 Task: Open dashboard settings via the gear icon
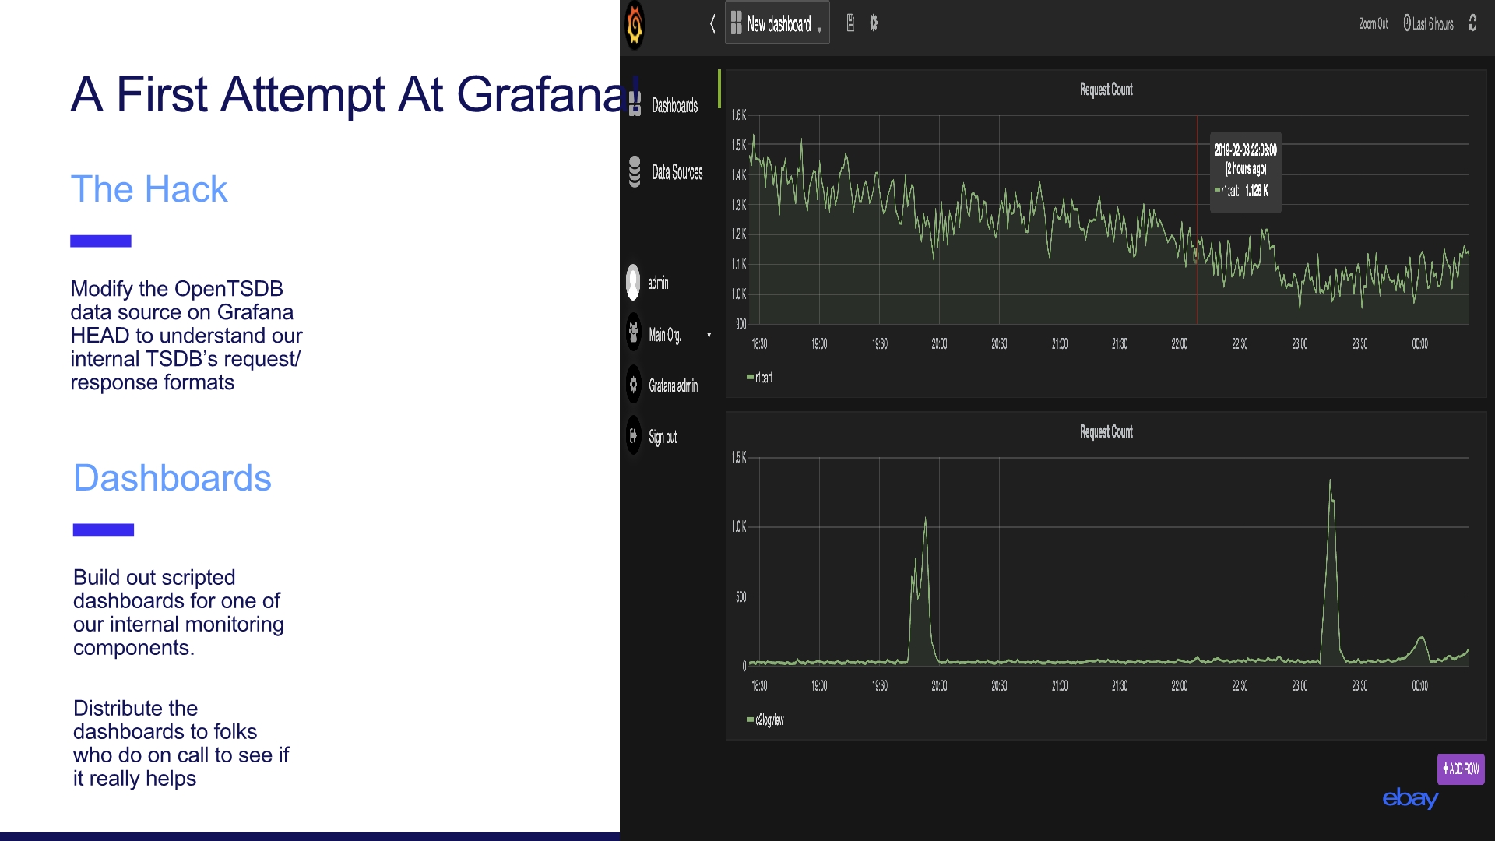coord(874,23)
